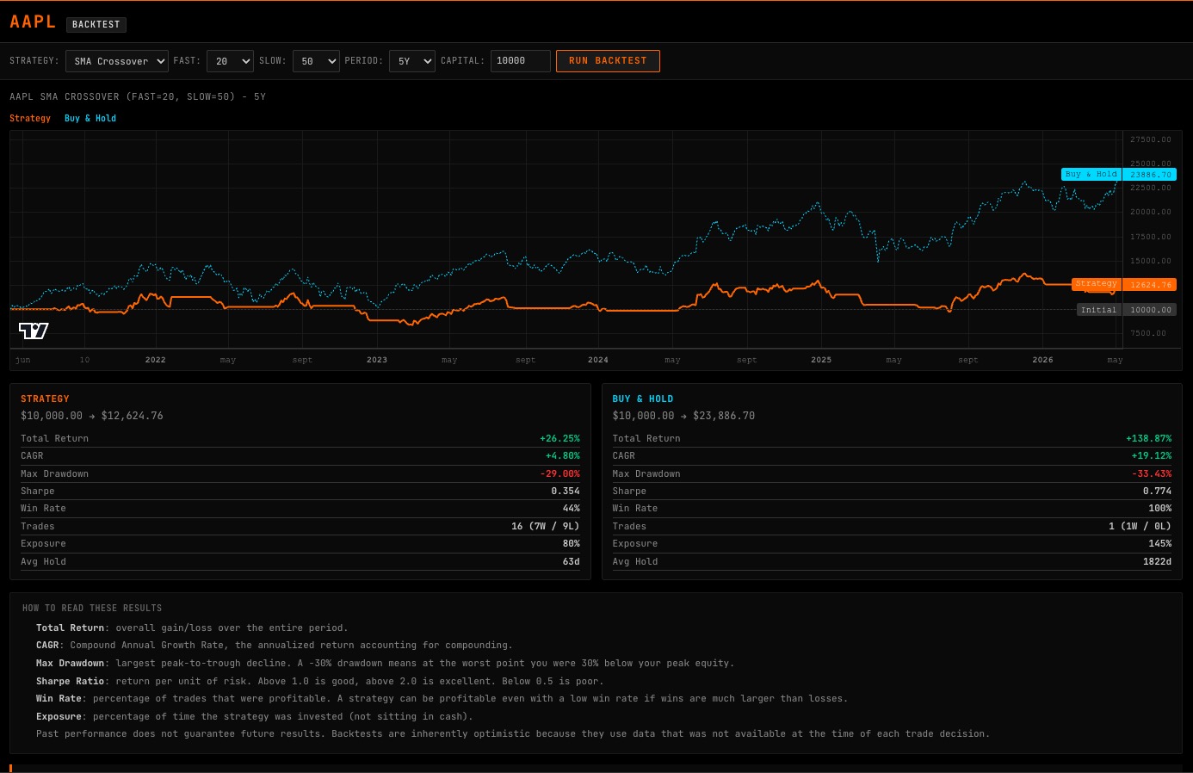Click Strategy Max Drawdown value -29.00%
This screenshot has width=1193, height=773.
pyautogui.click(x=559, y=473)
